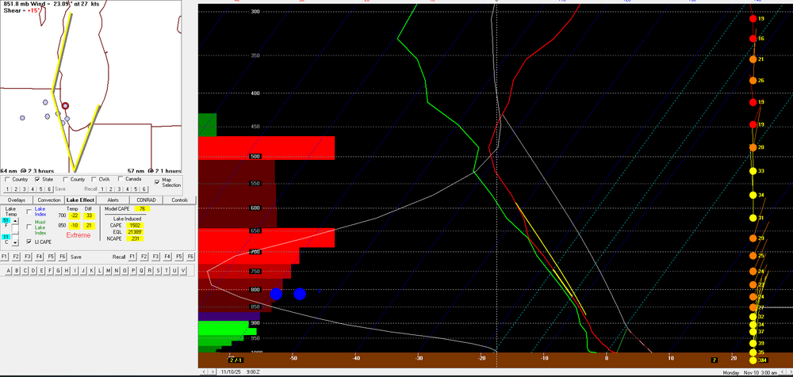Enable the Lake Index checkbox
Image resolution: width=793 pixels, height=377 pixels.
[30, 211]
